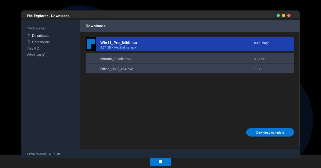321x168 pixels.
Task: Click the ISO Image type label
Action: (x=262, y=43)
